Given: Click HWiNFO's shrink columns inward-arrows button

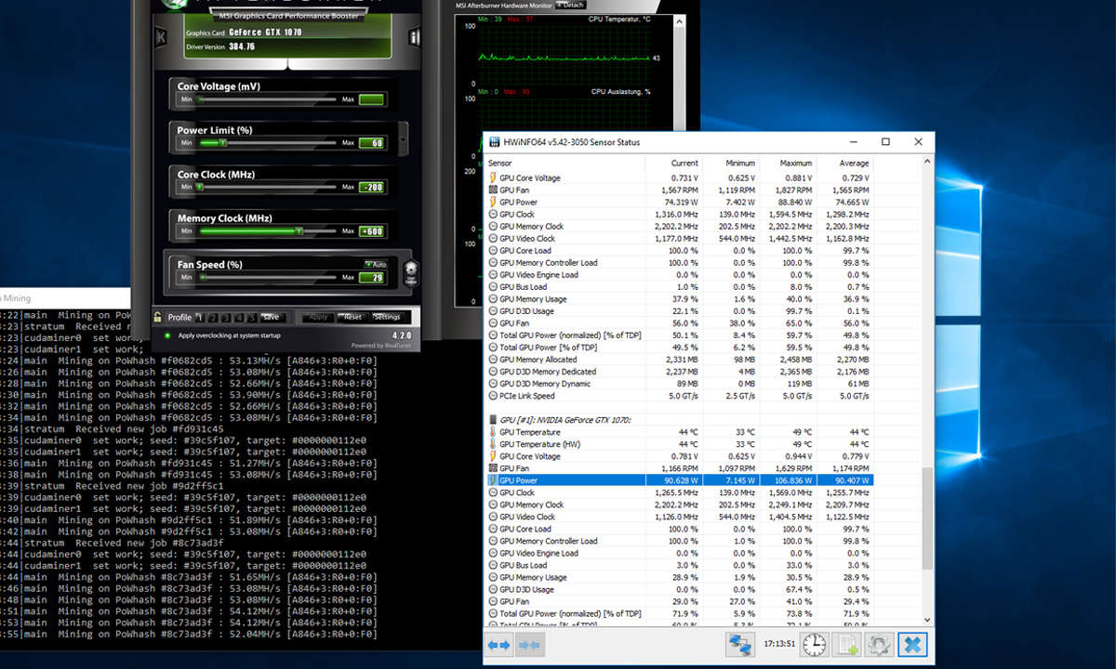Looking at the screenshot, I should coord(529,645).
